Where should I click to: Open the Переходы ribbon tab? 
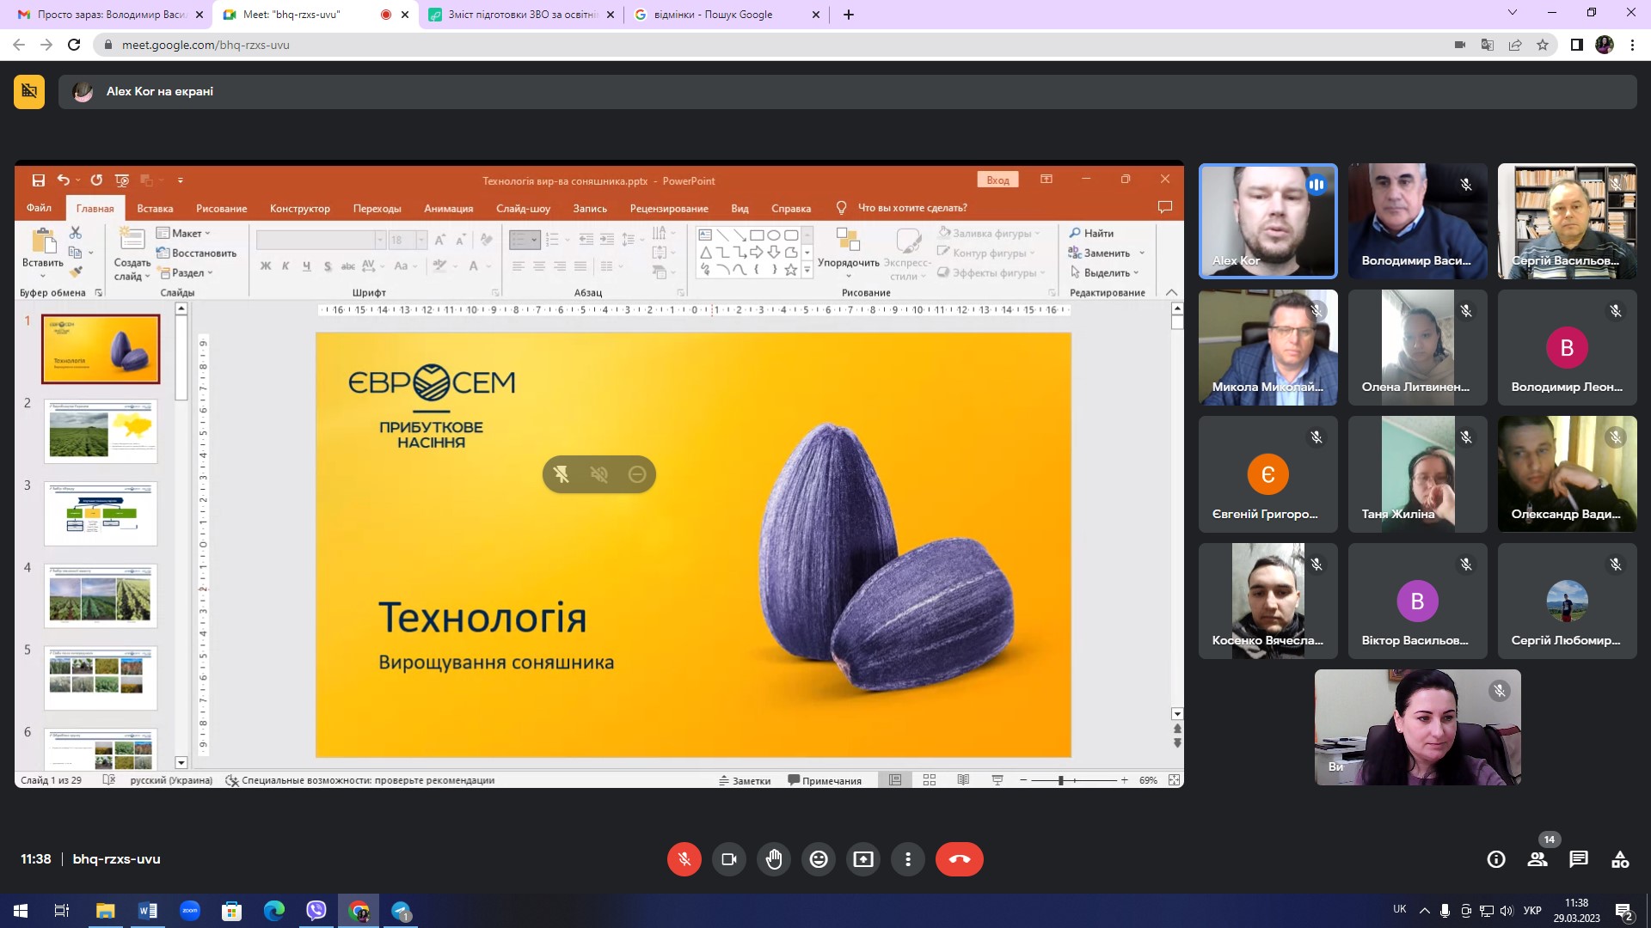pos(377,208)
